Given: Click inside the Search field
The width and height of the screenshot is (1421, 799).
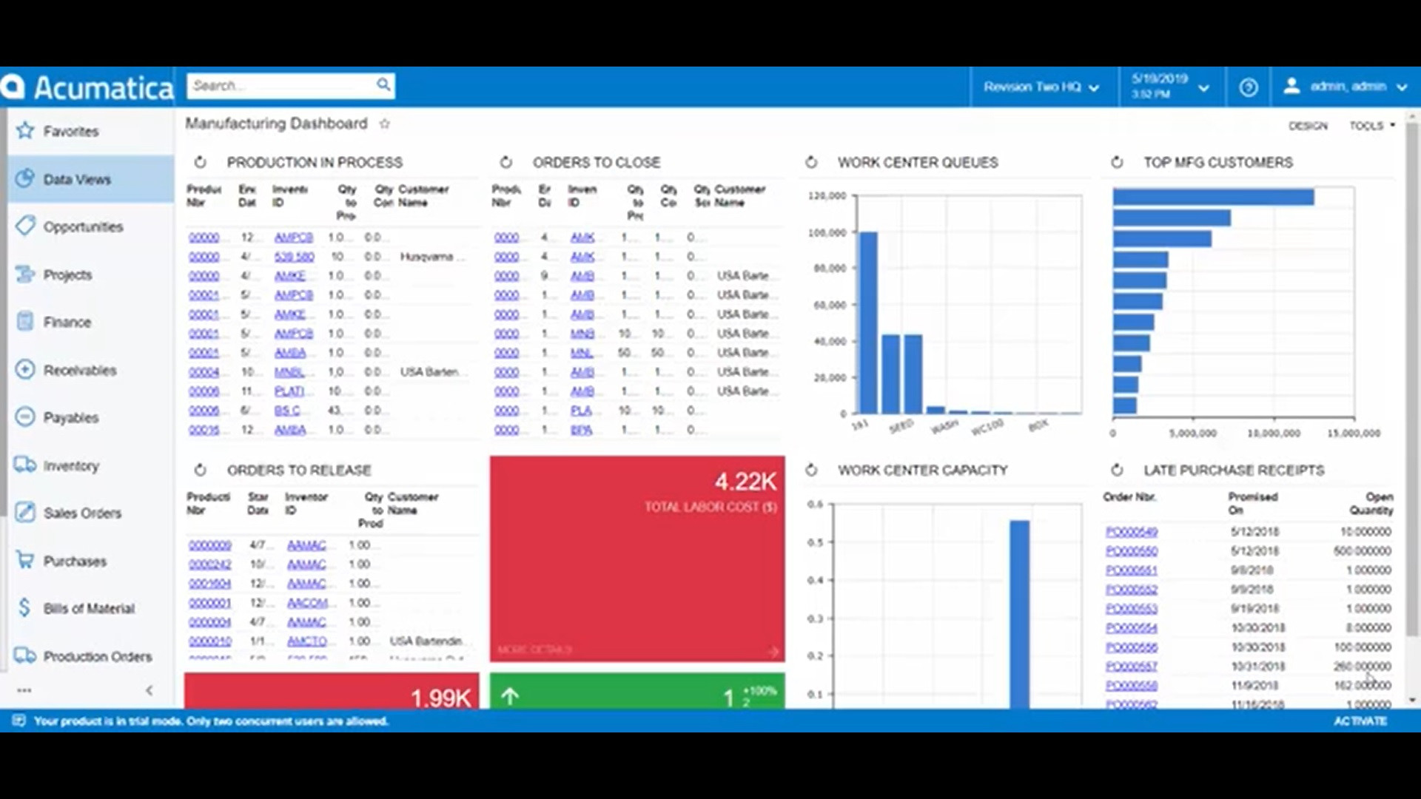Looking at the screenshot, I should [281, 85].
